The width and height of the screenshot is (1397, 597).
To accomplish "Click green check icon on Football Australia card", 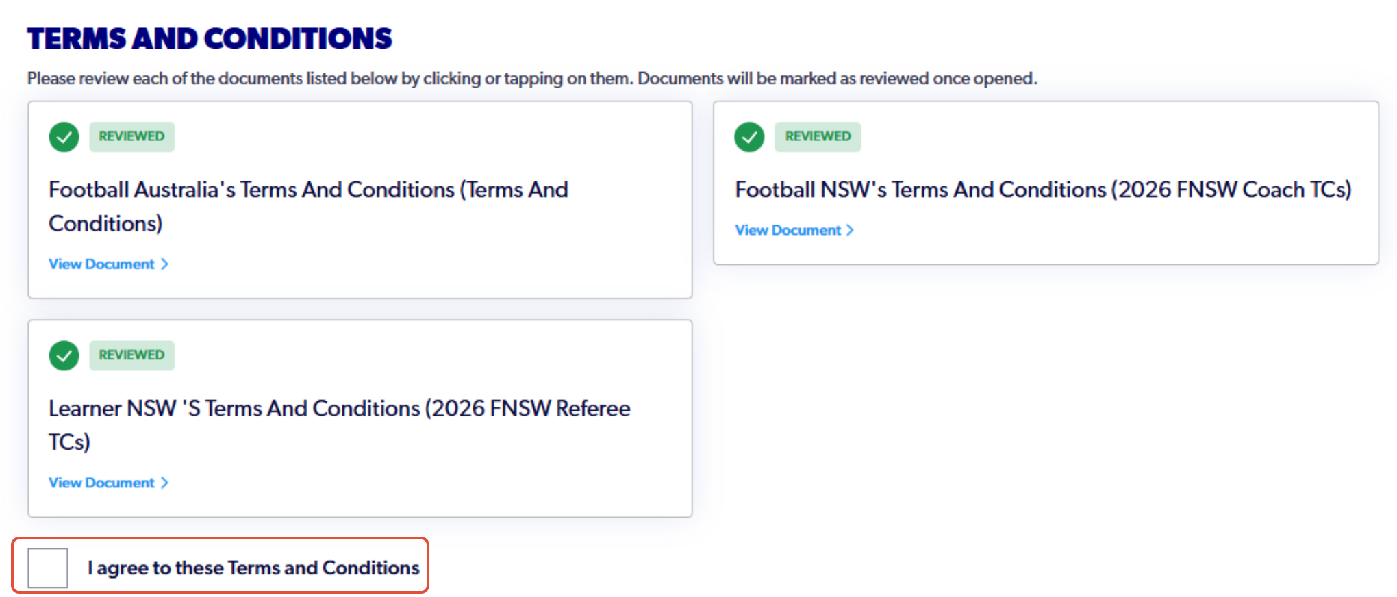I will [x=64, y=137].
